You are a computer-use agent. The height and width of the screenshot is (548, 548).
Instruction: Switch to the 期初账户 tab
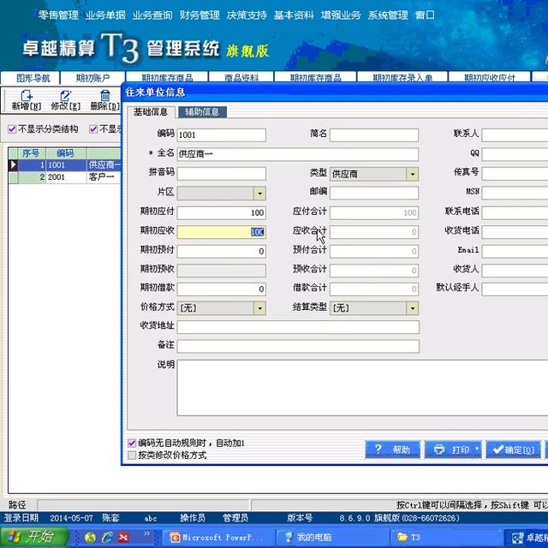pos(92,78)
